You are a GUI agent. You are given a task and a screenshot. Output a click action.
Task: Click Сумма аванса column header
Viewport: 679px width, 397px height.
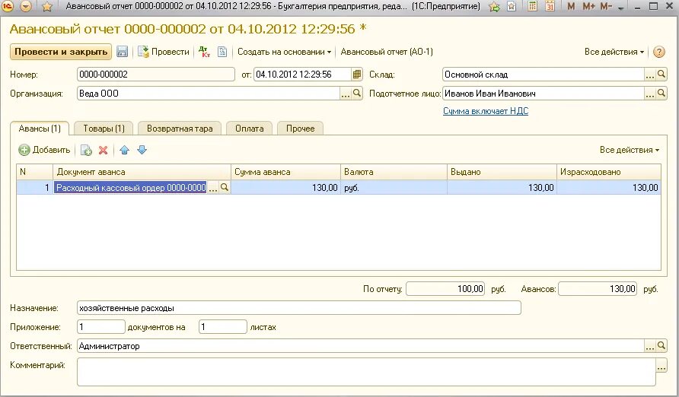[285, 172]
